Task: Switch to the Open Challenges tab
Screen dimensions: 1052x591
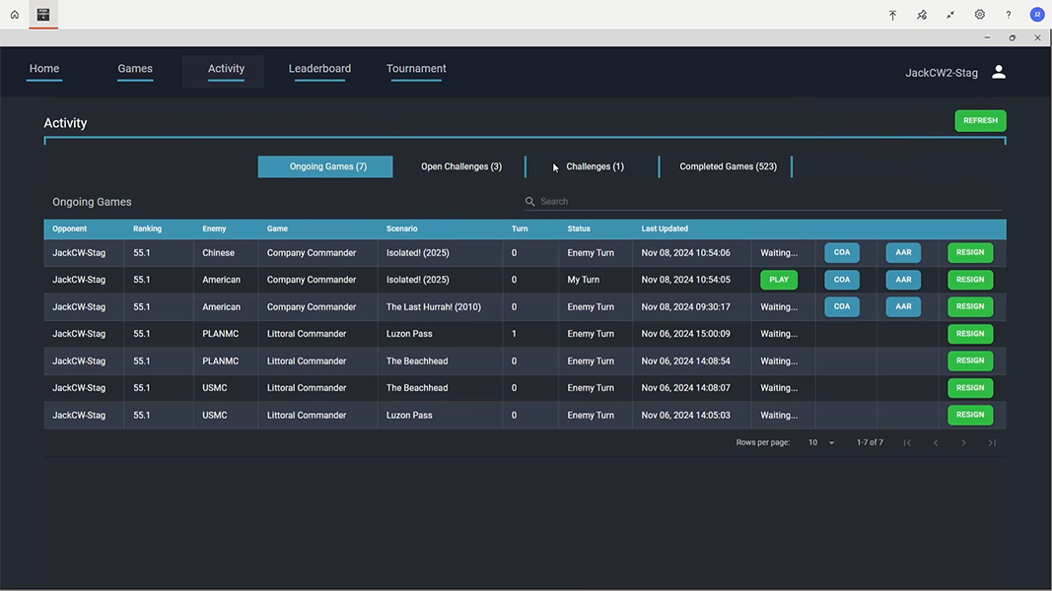Action: [x=460, y=165]
